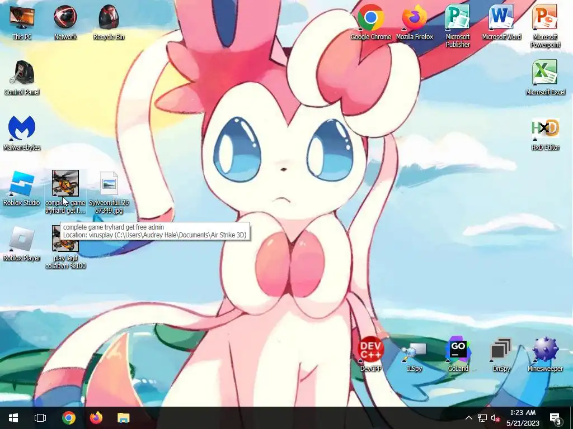This screenshot has width=573, height=429.
Task: Select the DnSpy desktop shortcut
Action: tap(501, 354)
